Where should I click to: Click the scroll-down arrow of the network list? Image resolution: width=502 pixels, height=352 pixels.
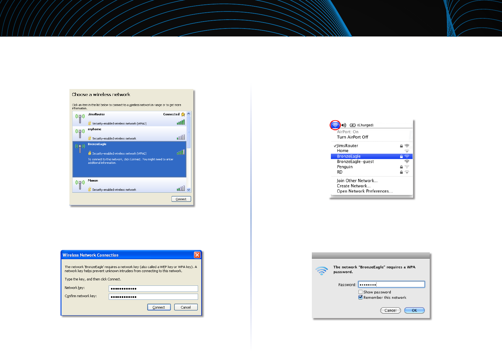click(x=189, y=190)
